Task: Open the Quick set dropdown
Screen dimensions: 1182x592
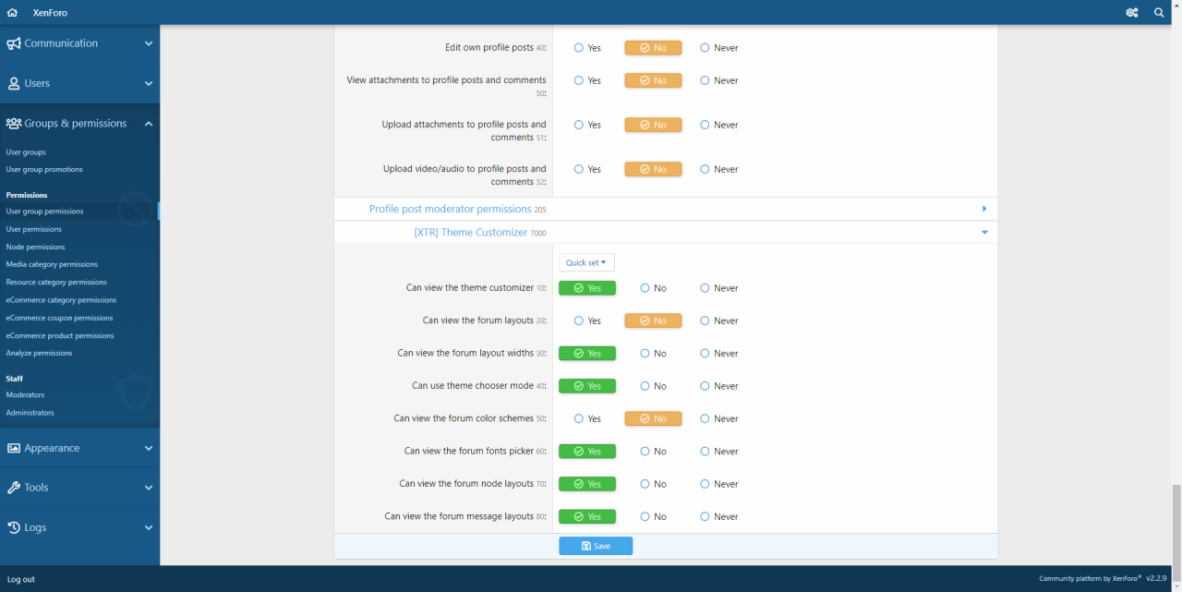Action: 586,262
